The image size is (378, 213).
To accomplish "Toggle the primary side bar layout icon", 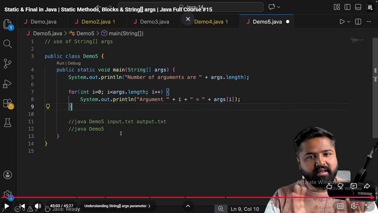I will click(347, 7).
